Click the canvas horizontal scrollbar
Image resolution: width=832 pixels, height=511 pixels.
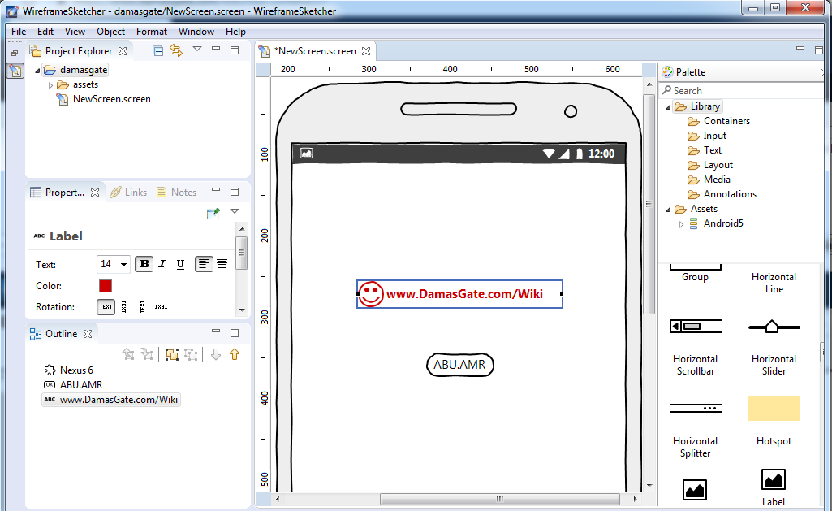(x=499, y=500)
